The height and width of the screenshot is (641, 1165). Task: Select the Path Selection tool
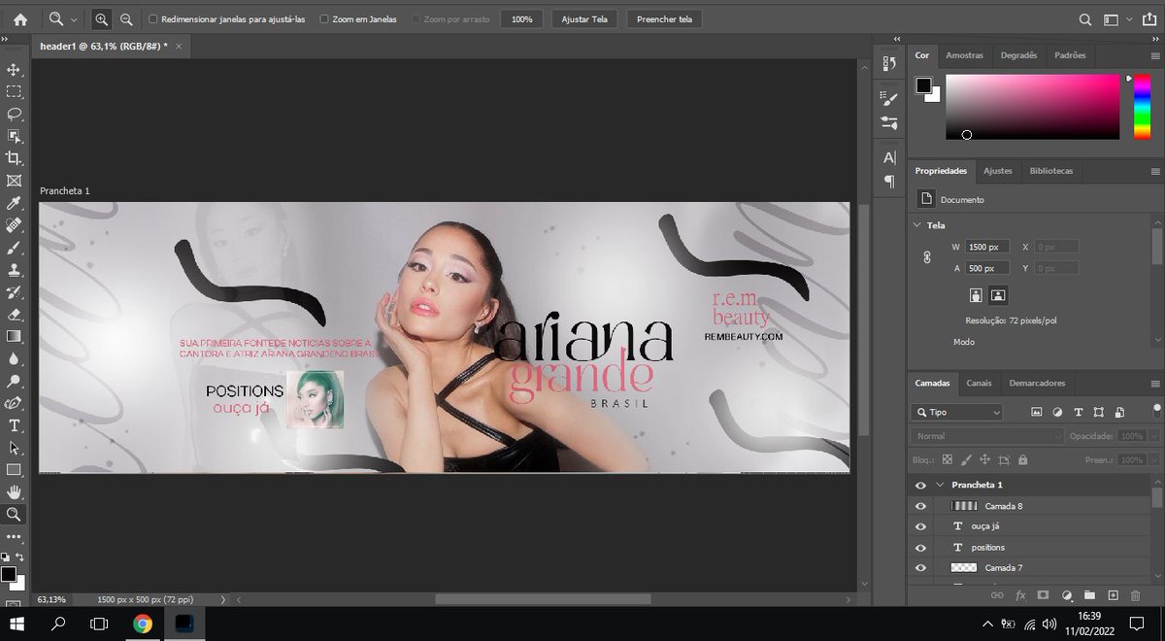pyautogui.click(x=14, y=448)
